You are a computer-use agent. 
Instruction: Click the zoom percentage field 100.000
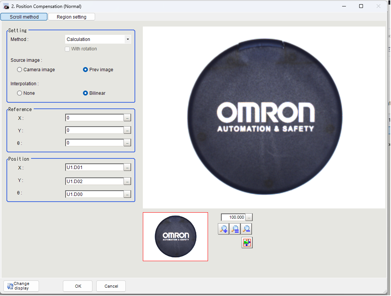233,217
